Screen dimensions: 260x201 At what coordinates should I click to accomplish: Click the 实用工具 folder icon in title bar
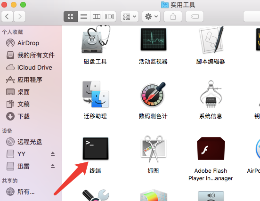(165, 5)
